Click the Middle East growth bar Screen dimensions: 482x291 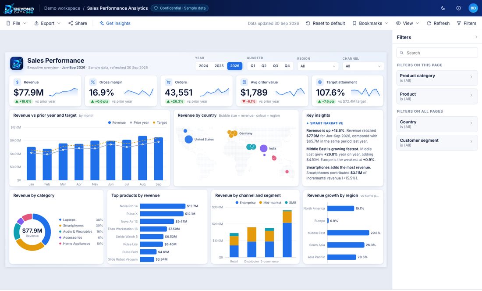[x=348, y=233]
